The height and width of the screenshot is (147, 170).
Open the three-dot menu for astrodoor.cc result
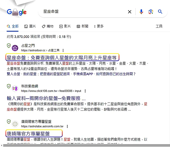63,50
